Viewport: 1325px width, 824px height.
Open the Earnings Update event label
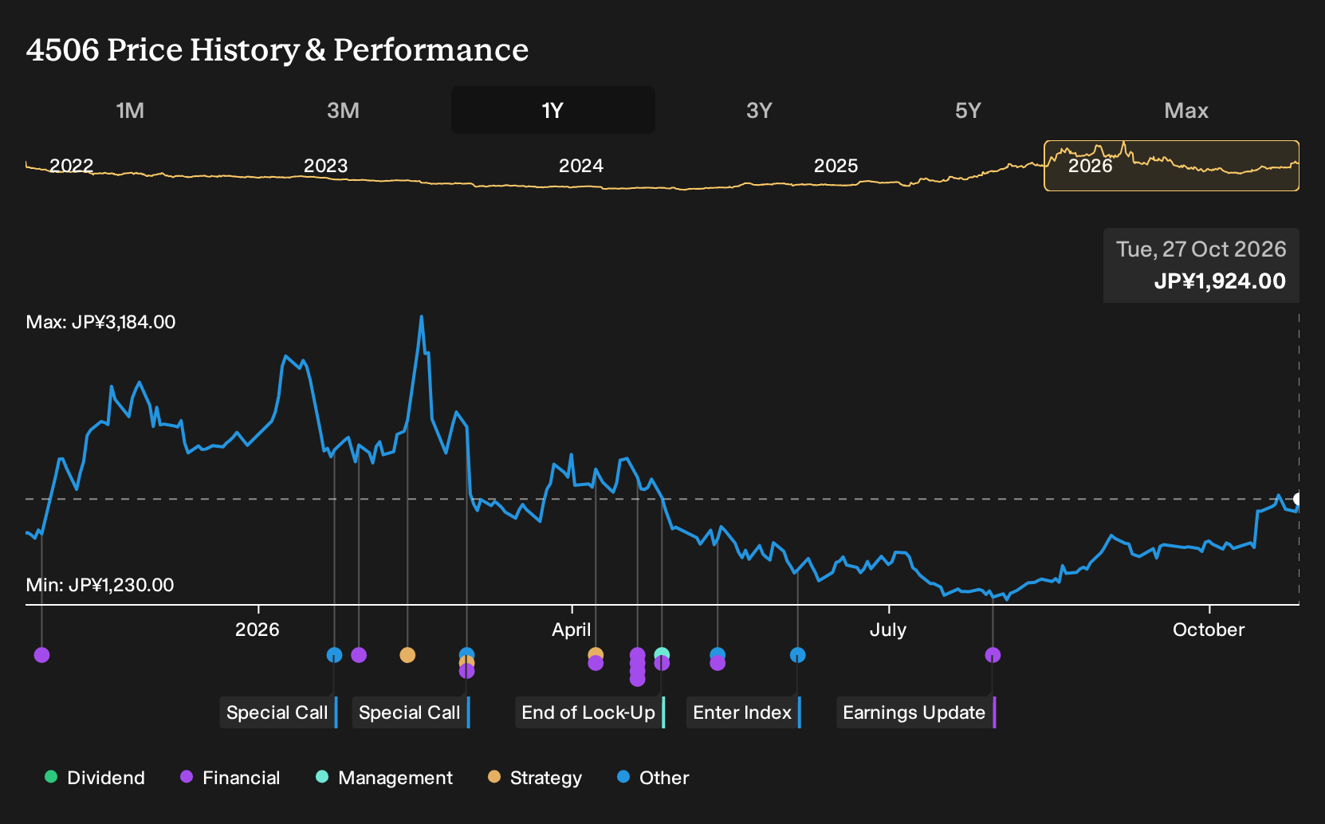[x=916, y=712]
